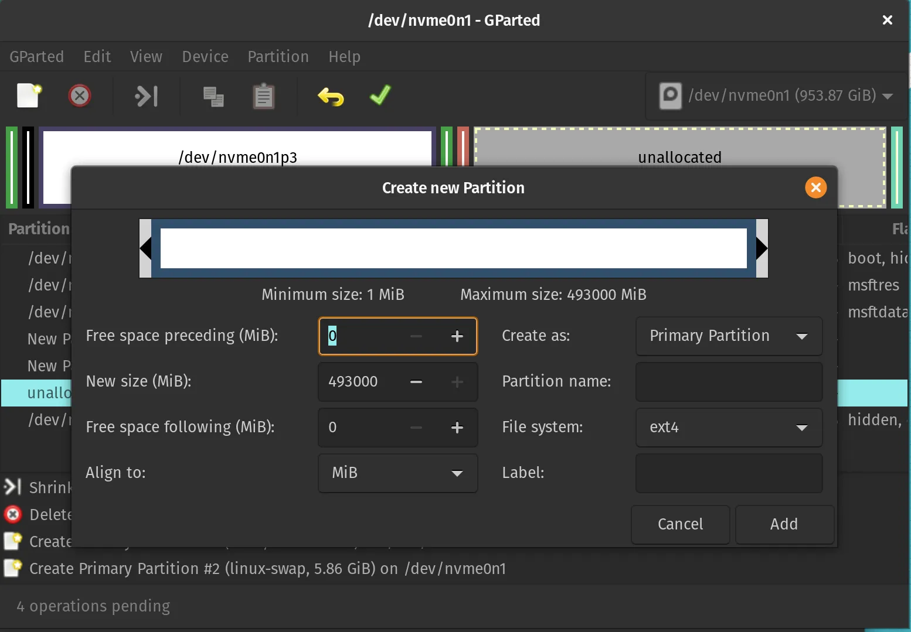This screenshot has height=632, width=911.
Task: Click the '4 operations pending' status text
Action: point(93,606)
